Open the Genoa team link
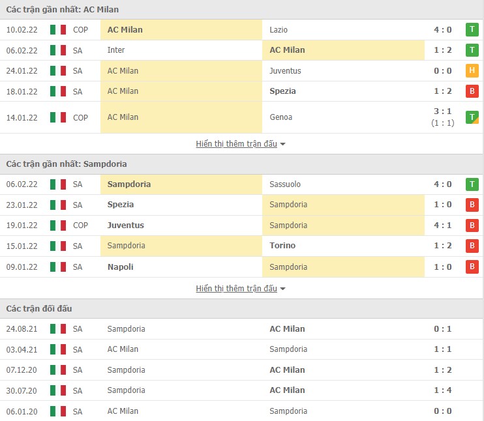Image resolution: width=484 pixels, height=421 pixels. tap(280, 117)
